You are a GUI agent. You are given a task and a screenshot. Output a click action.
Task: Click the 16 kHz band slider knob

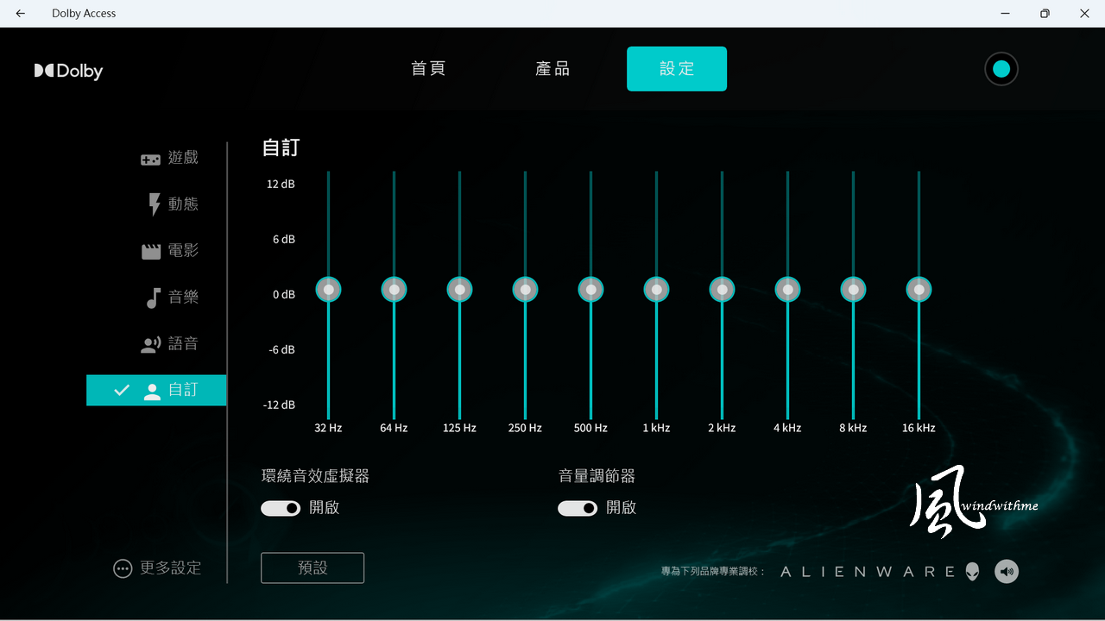[919, 290]
